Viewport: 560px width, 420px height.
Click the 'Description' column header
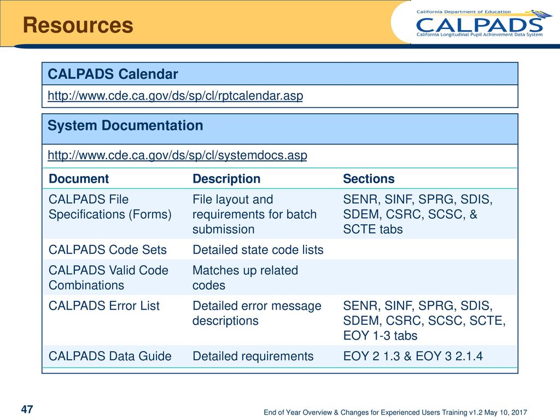tap(226, 179)
